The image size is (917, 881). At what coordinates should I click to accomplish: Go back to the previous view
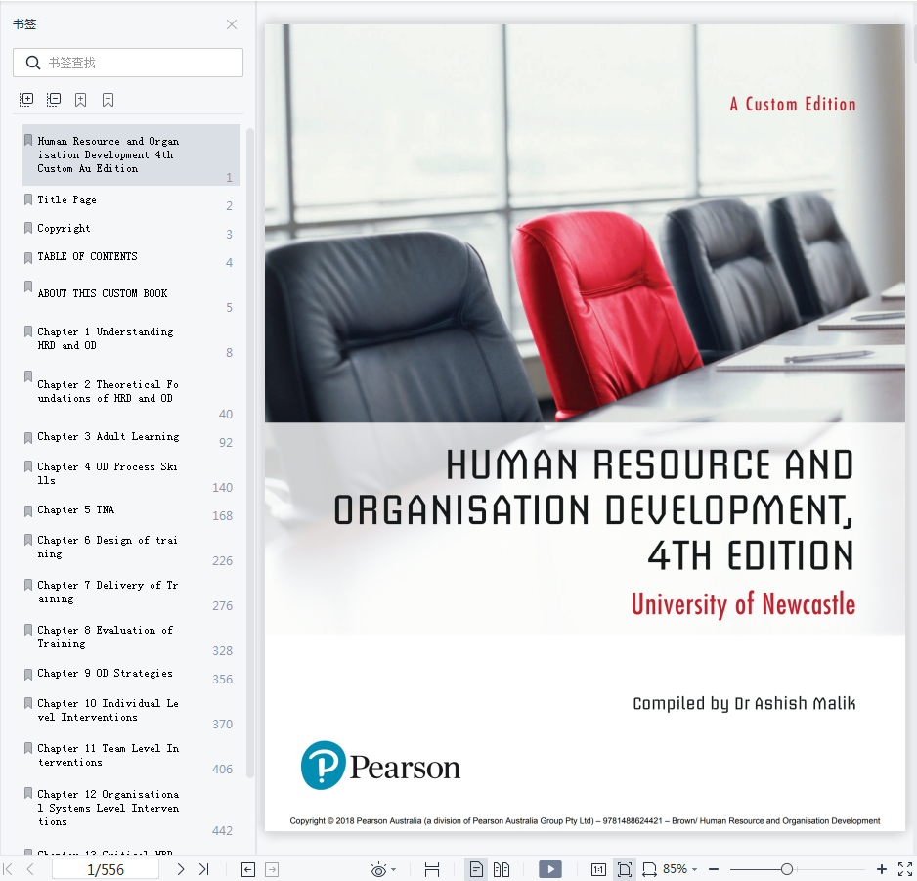[248, 869]
